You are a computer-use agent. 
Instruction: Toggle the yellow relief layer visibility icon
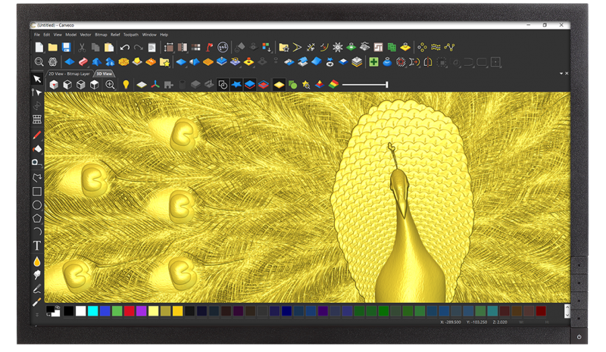278,84
